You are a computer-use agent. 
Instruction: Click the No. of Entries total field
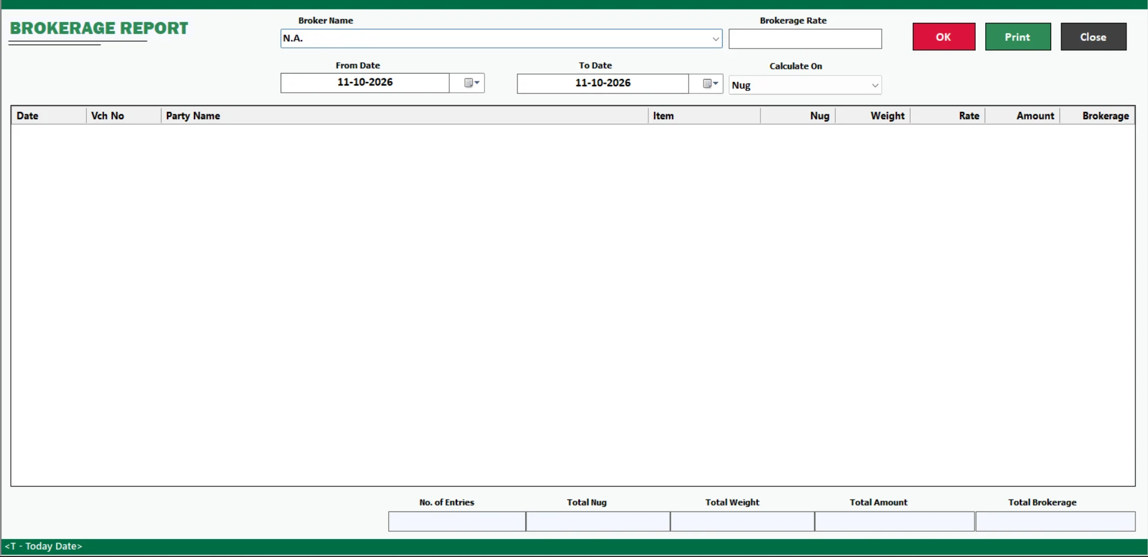(x=457, y=521)
